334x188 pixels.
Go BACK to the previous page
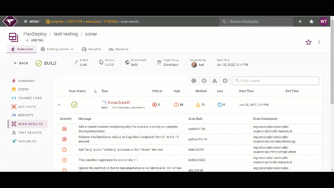[x=21, y=63]
